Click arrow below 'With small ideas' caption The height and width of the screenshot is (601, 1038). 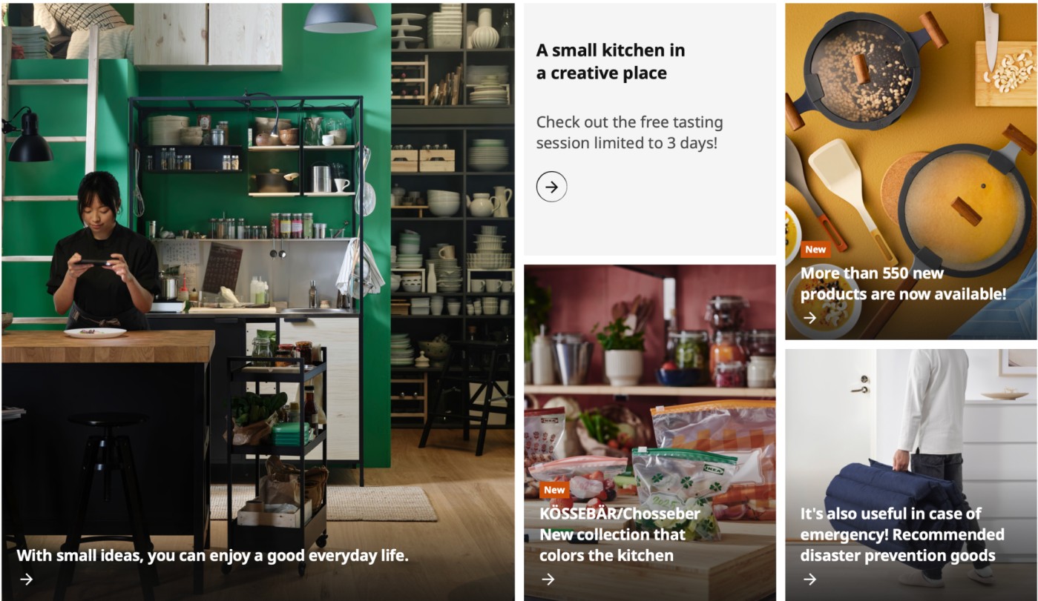(27, 580)
